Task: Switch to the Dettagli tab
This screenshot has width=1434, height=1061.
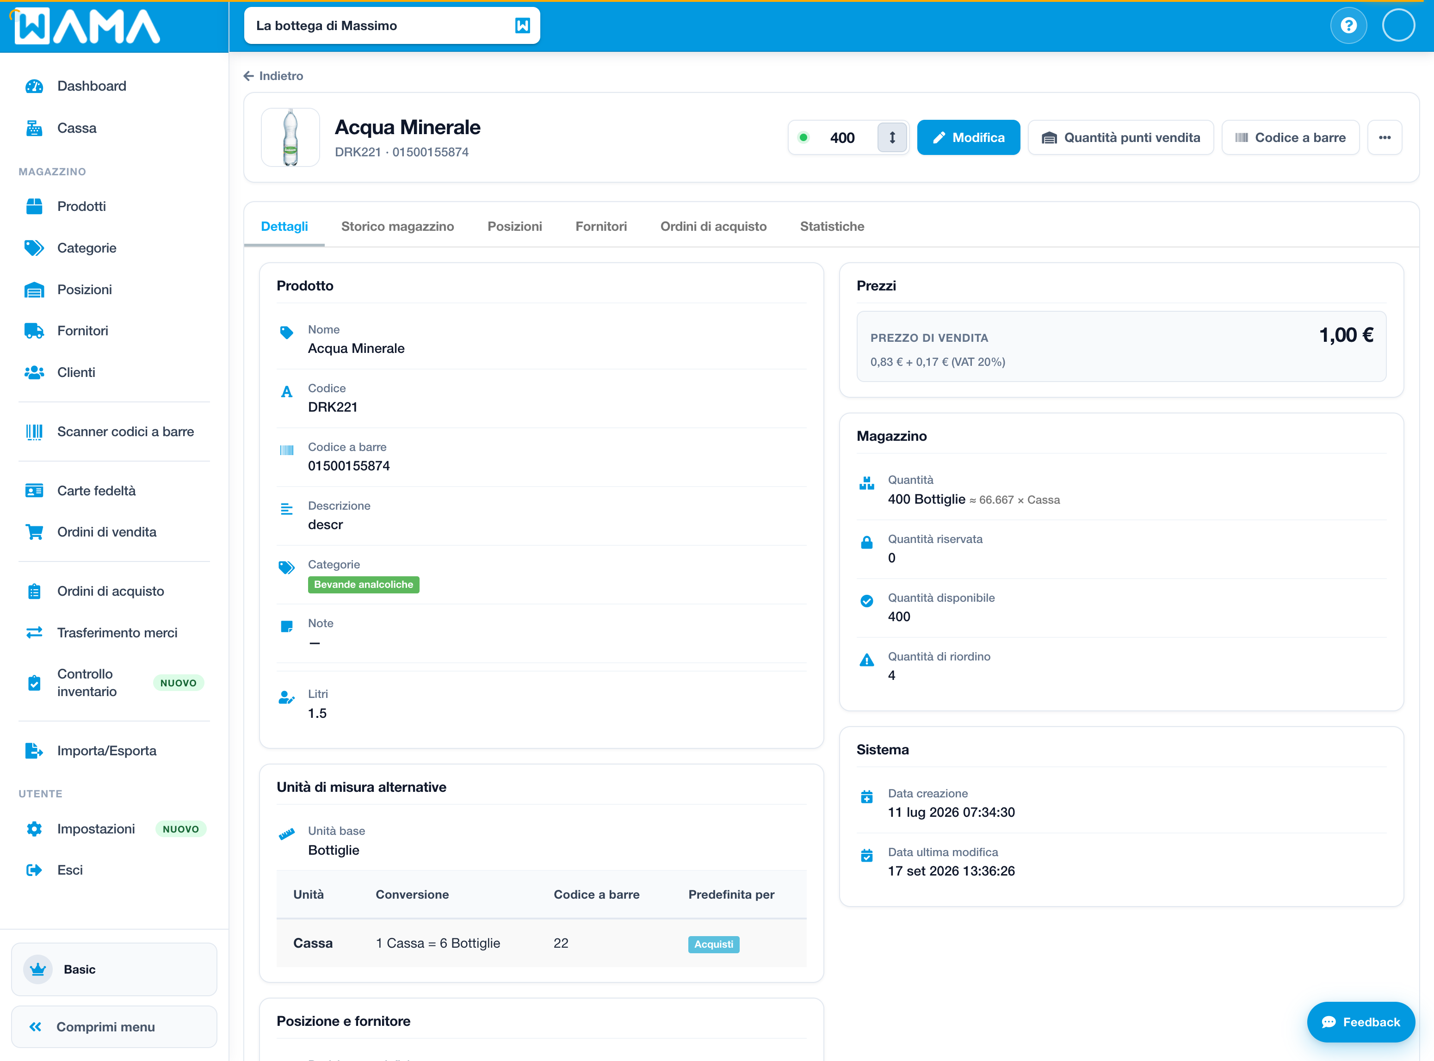Action: point(284,226)
